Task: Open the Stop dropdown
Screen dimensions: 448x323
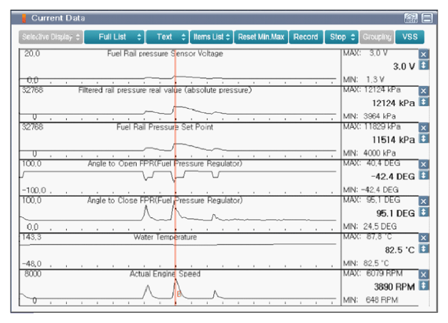Action: click(342, 37)
